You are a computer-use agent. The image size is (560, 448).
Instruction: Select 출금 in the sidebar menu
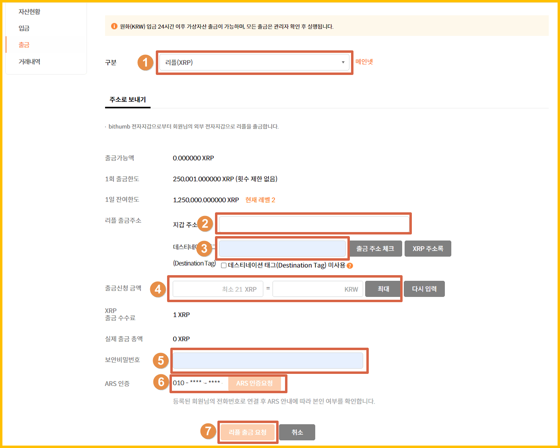[x=24, y=45]
